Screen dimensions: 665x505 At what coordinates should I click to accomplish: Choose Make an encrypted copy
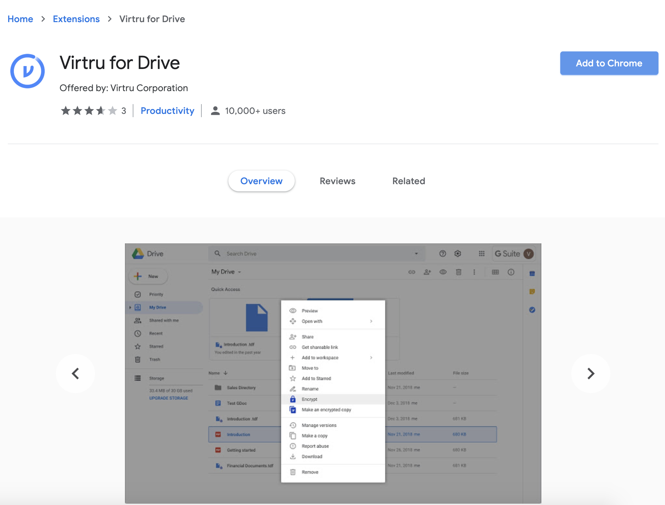(x=333, y=410)
